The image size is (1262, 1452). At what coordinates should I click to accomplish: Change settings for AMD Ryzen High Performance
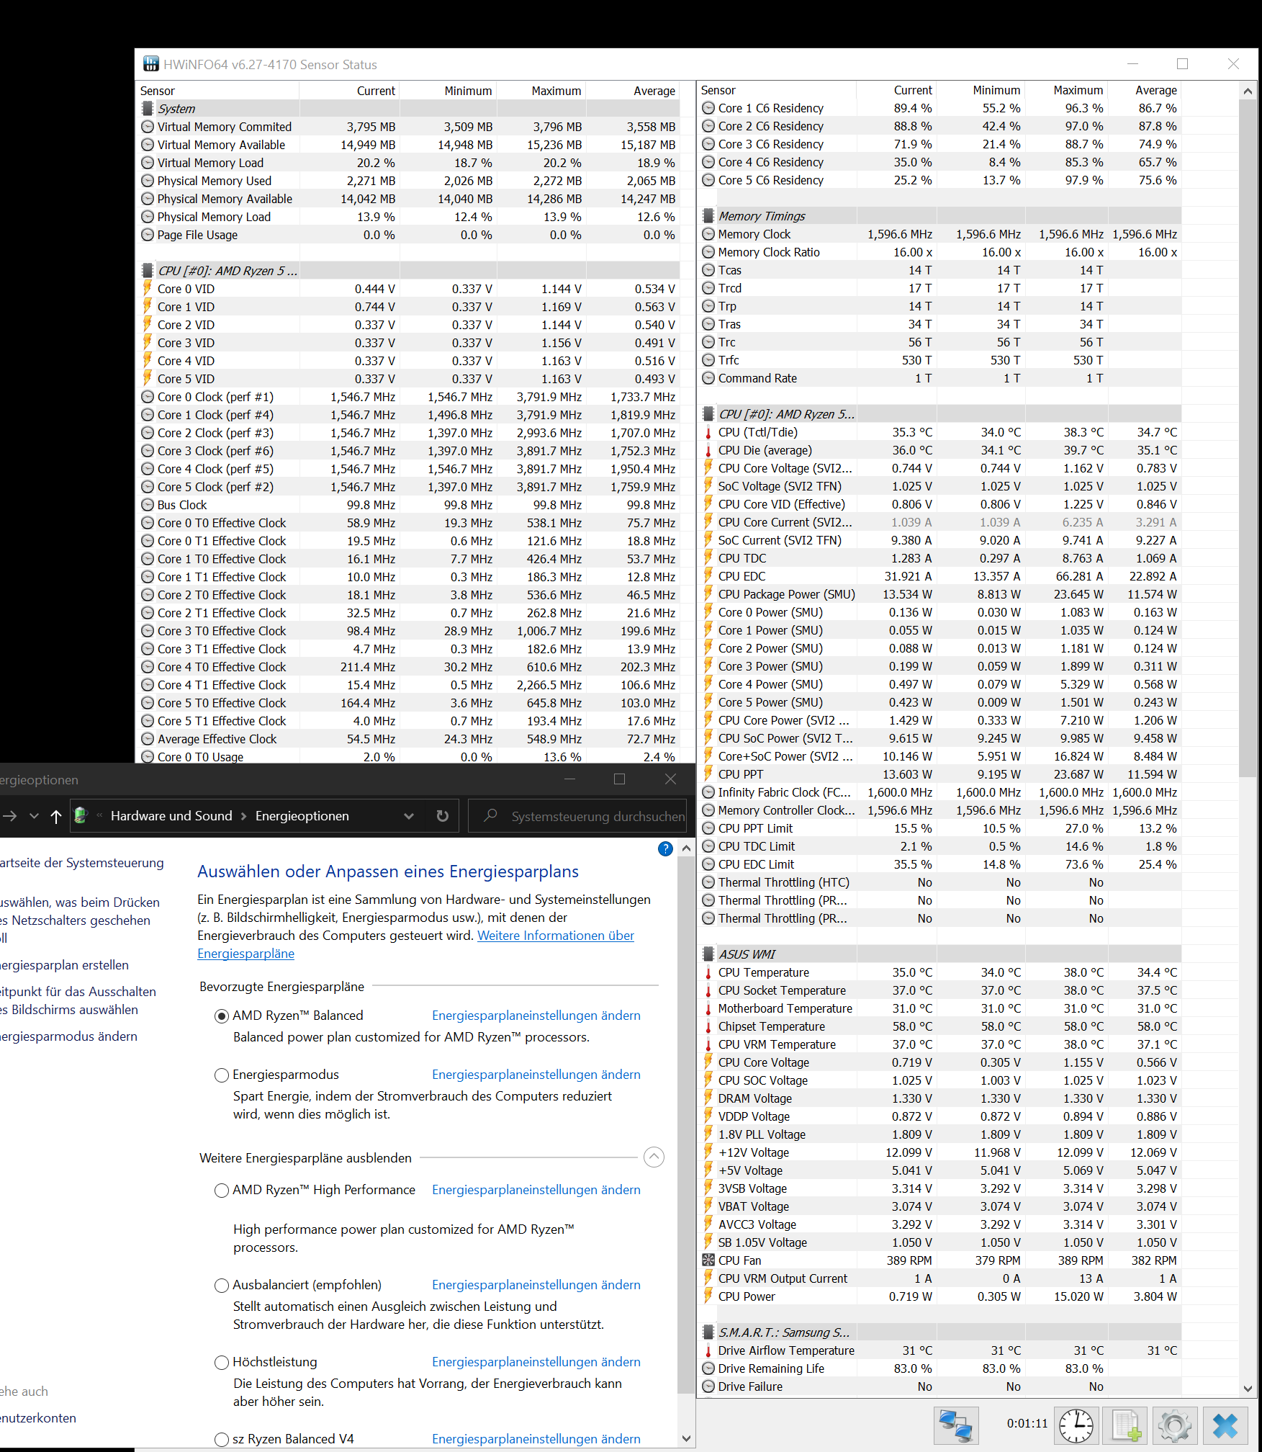coord(536,1190)
